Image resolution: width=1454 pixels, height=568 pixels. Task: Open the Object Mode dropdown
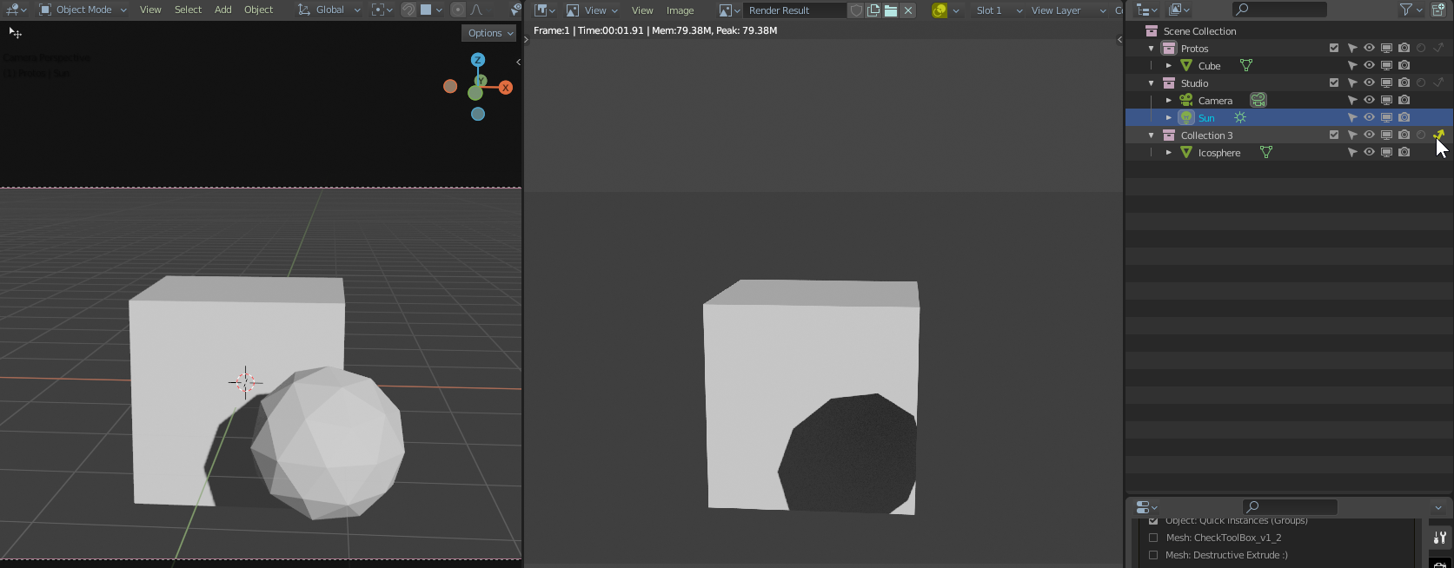click(x=83, y=10)
